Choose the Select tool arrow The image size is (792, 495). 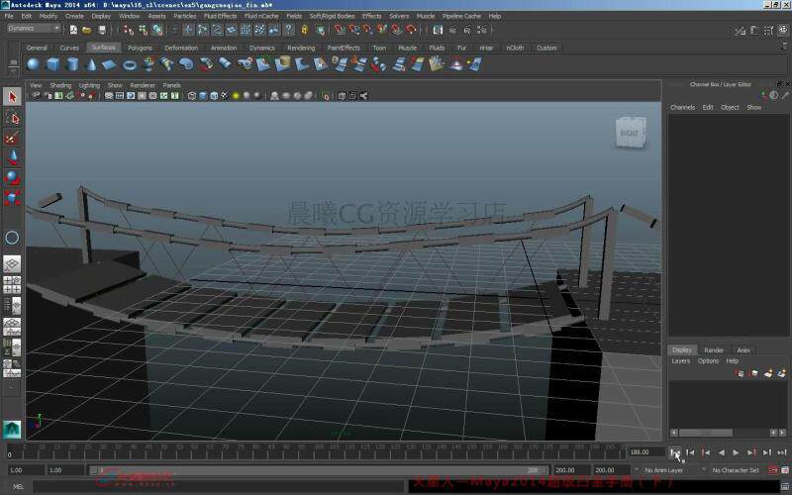click(12, 96)
